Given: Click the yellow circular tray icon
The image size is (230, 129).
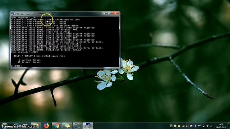Looking at the screenshot, I should pos(179,126).
